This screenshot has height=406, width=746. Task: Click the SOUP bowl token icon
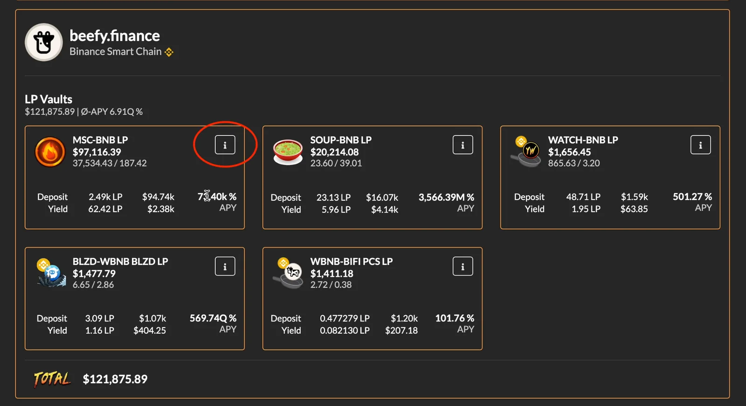click(x=288, y=152)
